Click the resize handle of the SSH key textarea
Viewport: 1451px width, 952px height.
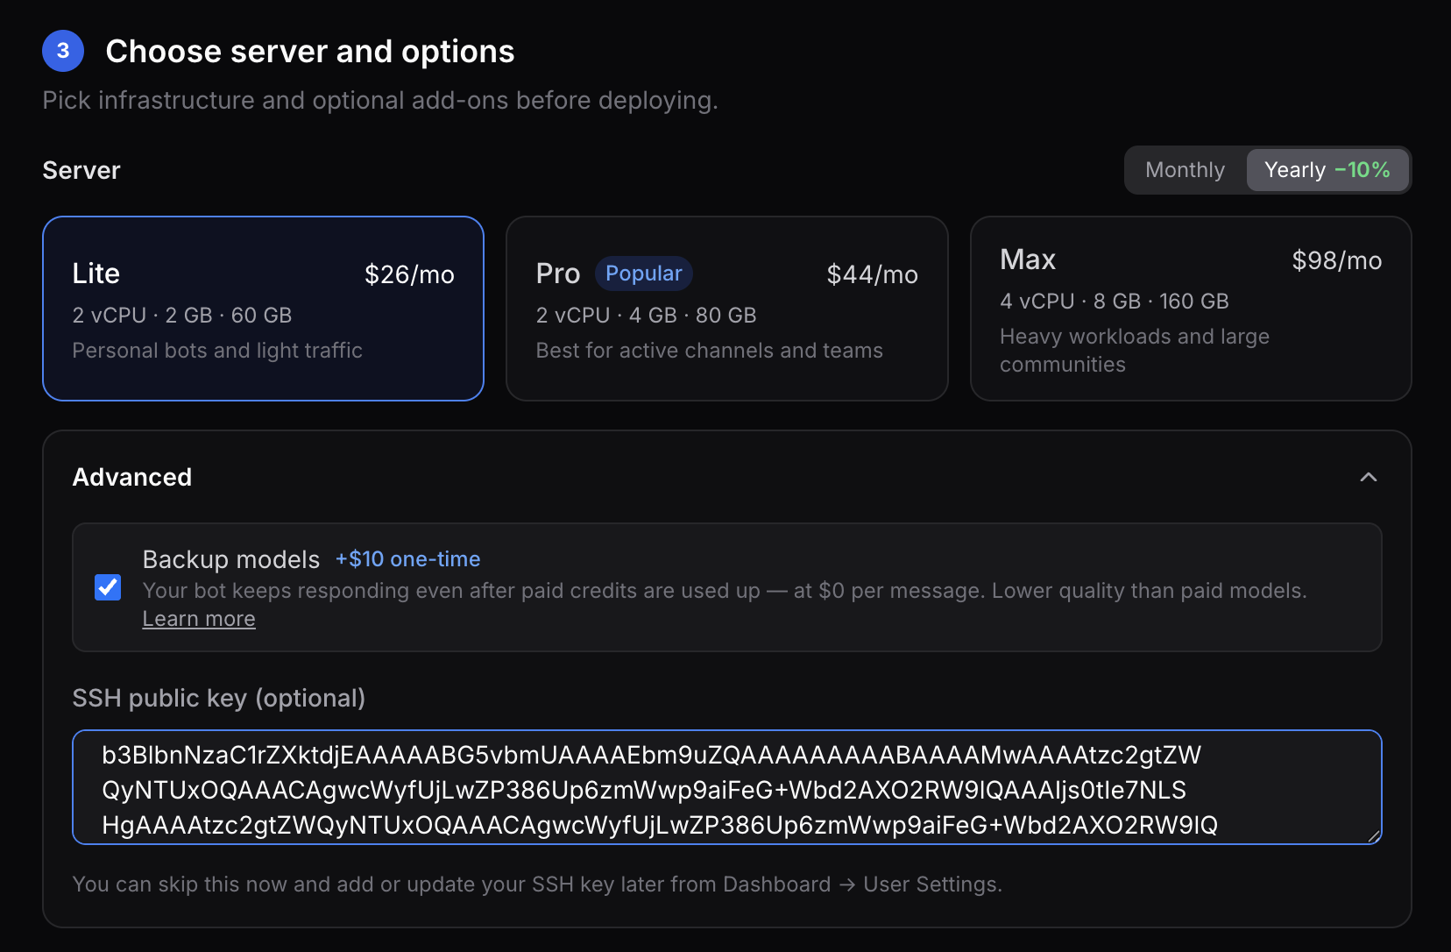pos(1375,836)
